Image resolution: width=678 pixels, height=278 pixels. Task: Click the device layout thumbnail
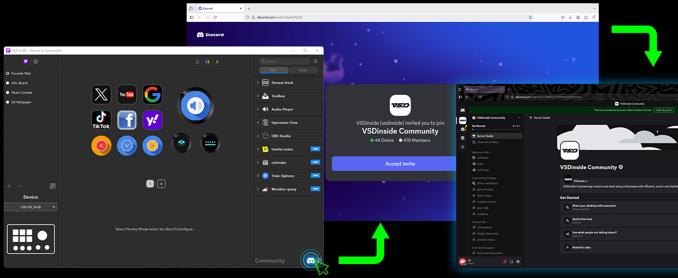pos(31,239)
